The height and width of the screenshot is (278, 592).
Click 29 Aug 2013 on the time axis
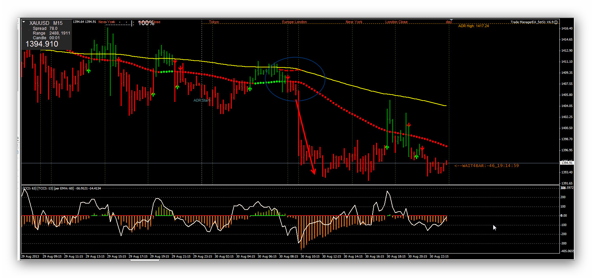click(x=30, y=257)
